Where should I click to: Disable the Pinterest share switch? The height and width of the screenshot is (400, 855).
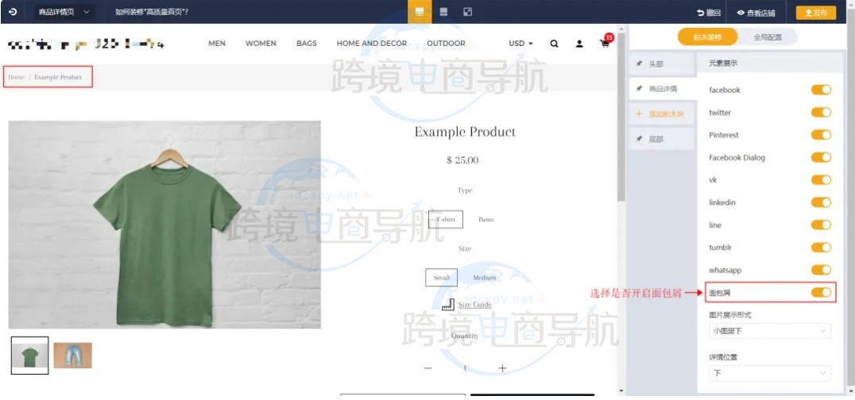[821, 135]
